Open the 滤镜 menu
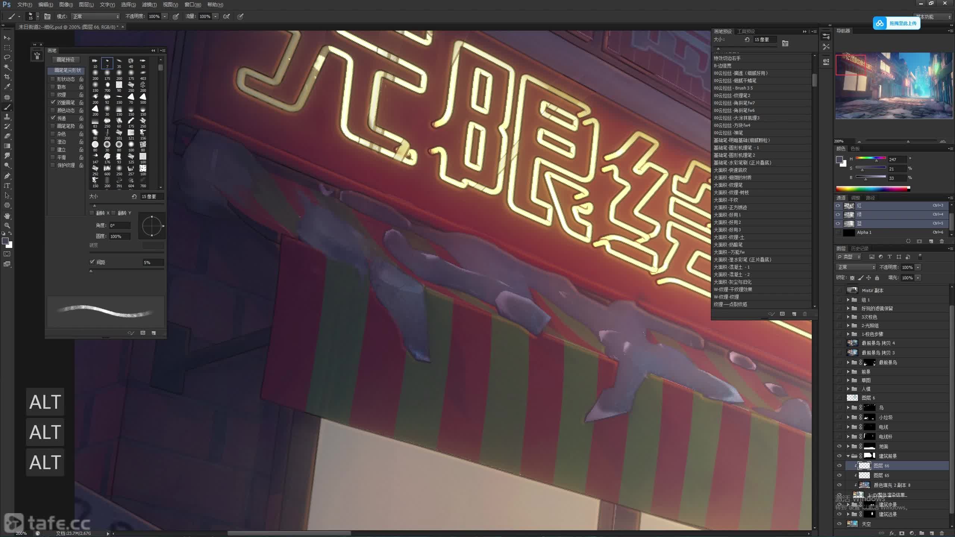This screenshot has width=955, height=537. pyautogui.click(x=149, y=5)
